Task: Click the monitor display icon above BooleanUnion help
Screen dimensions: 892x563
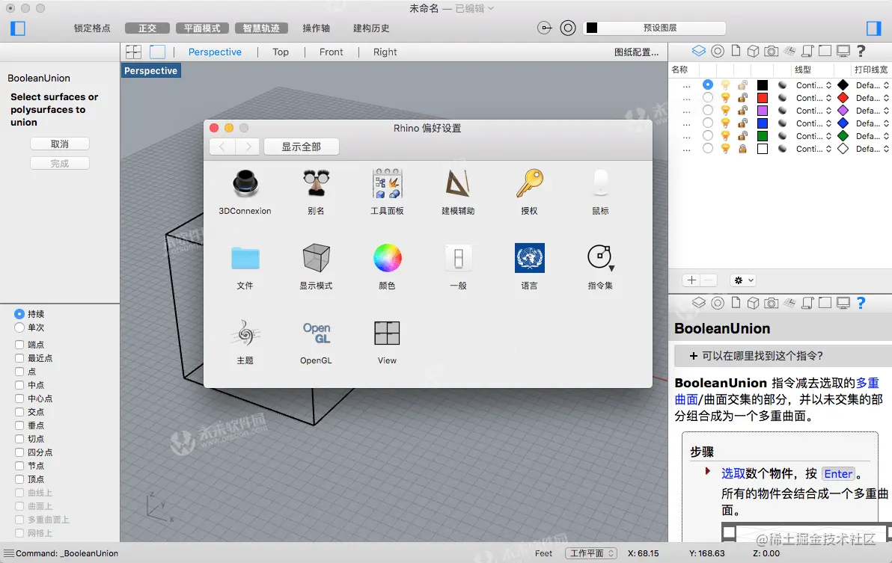Action: pyautogui.click(x=843, y=303)
